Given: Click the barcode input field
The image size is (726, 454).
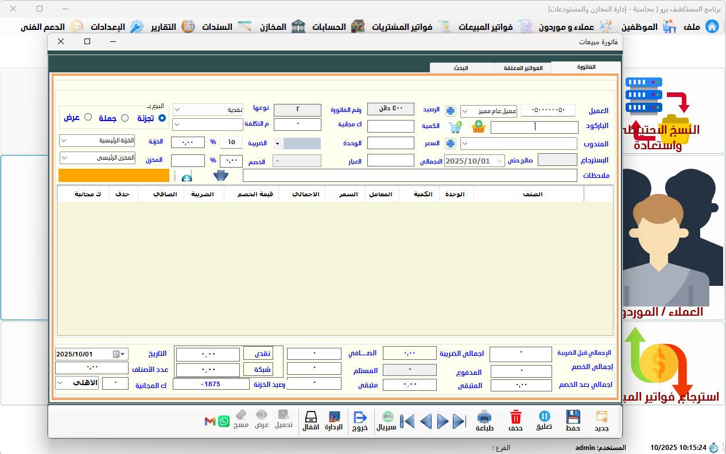Looking at the screenshot, I should pyautogui.click(x=534, y=127).
